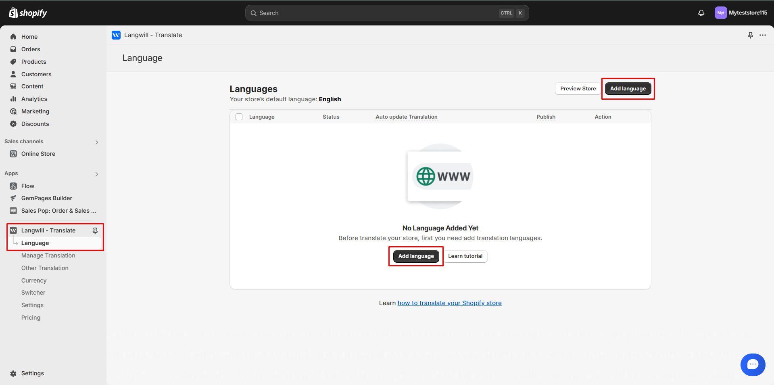Viewport: 774px width, 385px height.
Task: Toggle the select-all languages checkbox
Action: pos(239,116)
